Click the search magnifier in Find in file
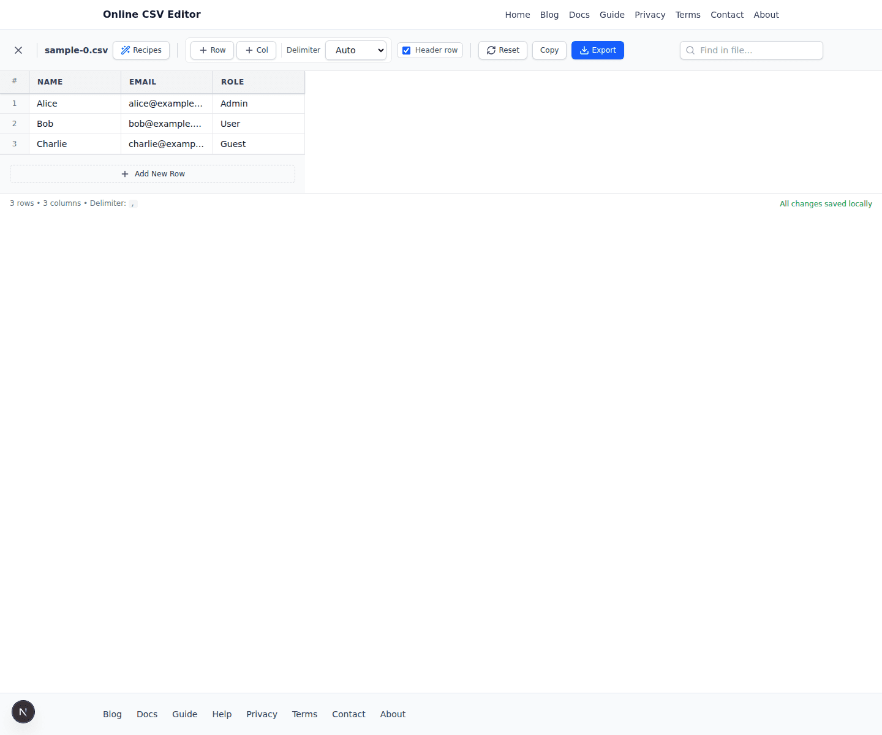This screenshot has height=735, width=882. click(x=691, y=50)
